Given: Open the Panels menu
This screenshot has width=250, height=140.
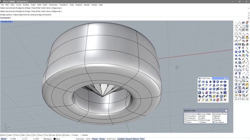Looking at the screenshot, I should (x=94, y=5).
